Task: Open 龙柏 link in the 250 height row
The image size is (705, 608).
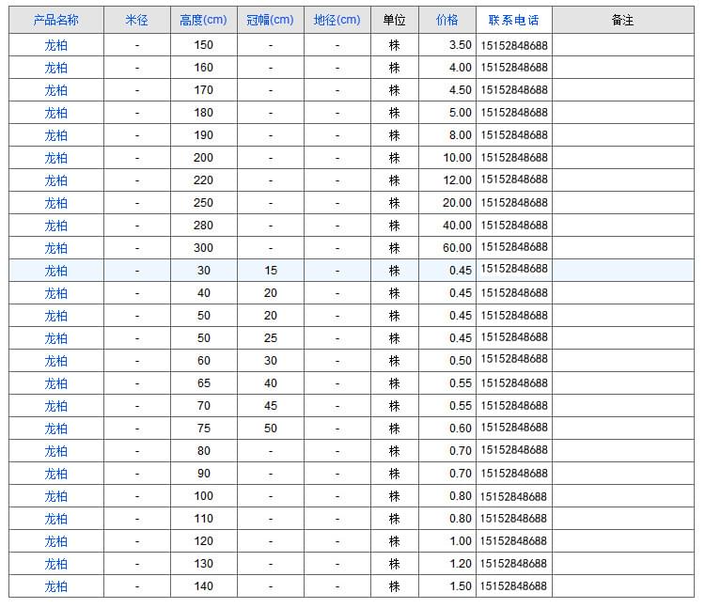Action: coord(56,203)
